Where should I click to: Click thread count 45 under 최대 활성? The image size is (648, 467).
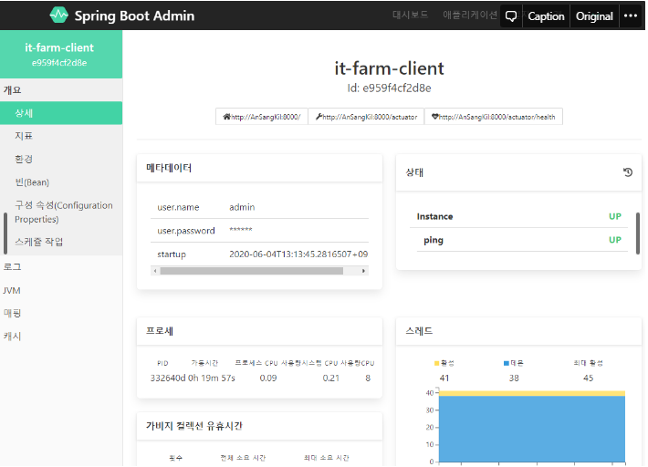(x=588, y=379)
